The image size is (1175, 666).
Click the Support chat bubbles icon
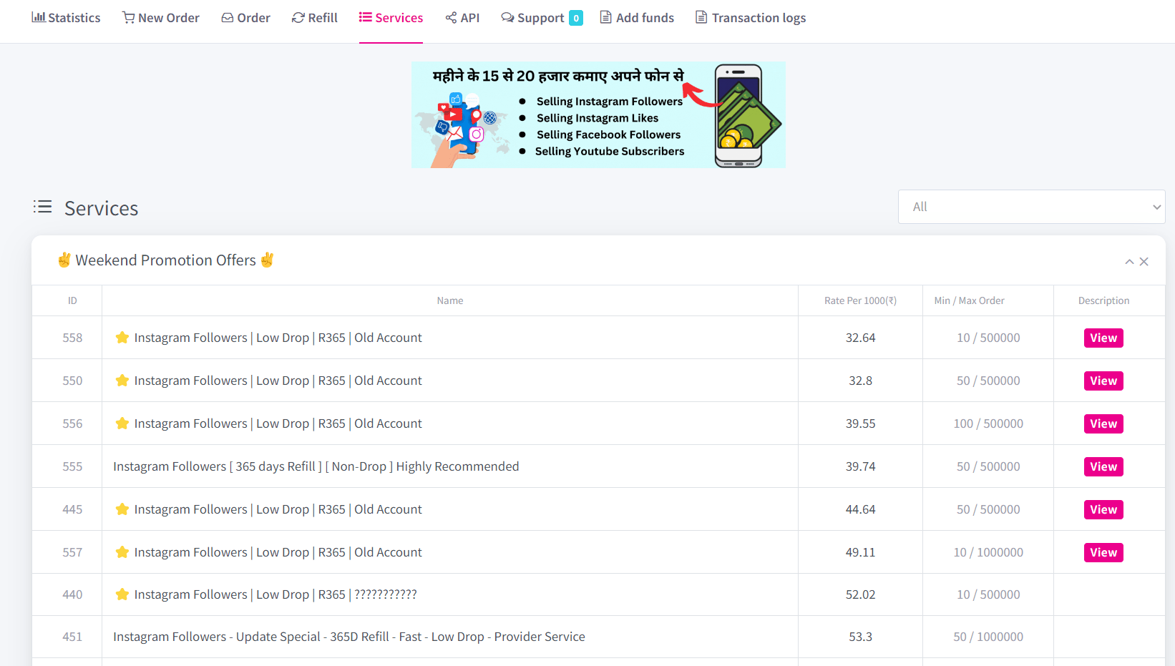[507, 17]
